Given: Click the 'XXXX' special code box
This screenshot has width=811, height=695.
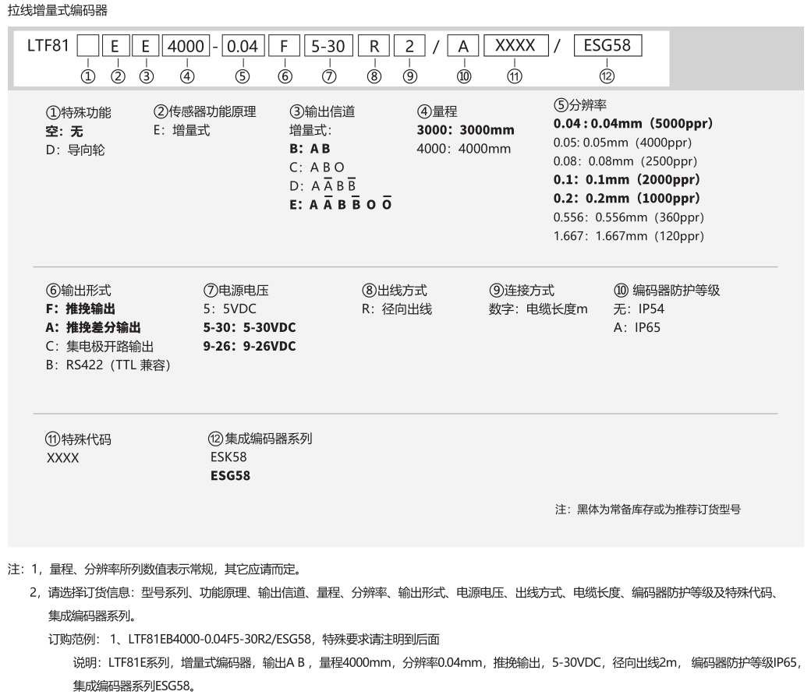Looking at the screenshot, I should (515, 45).
